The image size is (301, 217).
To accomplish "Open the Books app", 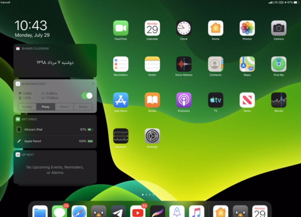I will click(152, 100).
